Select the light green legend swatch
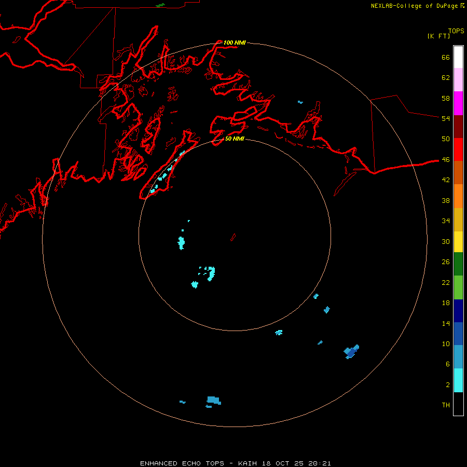Image resolution: width=467 pixels, height=467 pixels. [x=458, y=287]
